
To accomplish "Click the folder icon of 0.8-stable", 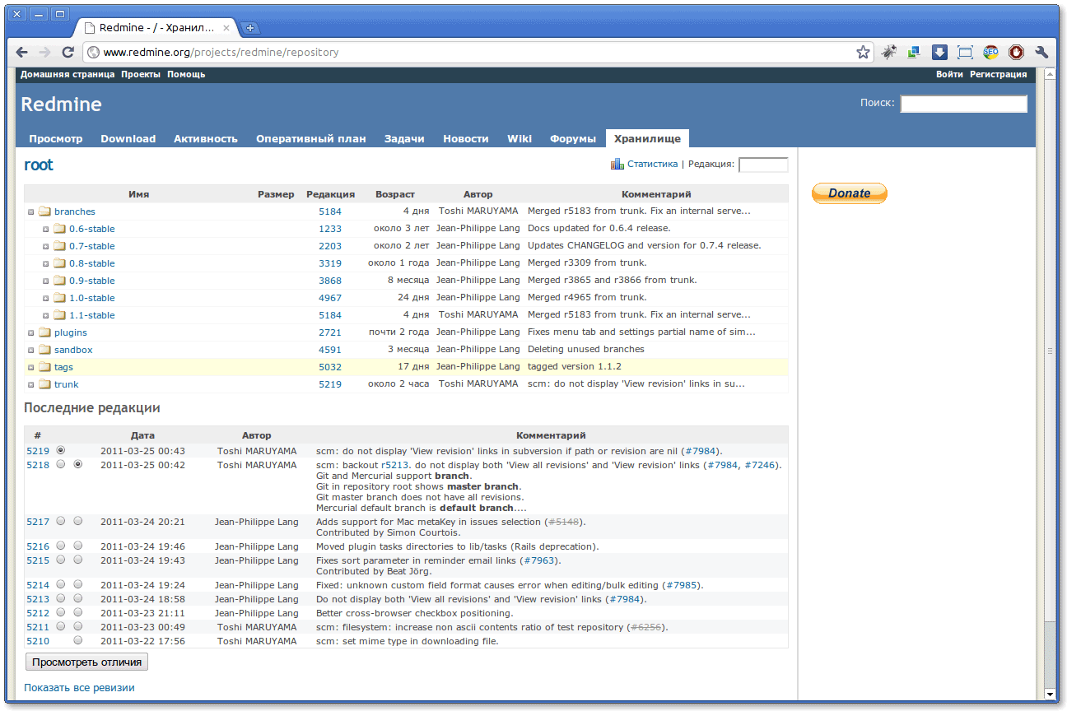I will pyautogui.click(x=59, y=263).
